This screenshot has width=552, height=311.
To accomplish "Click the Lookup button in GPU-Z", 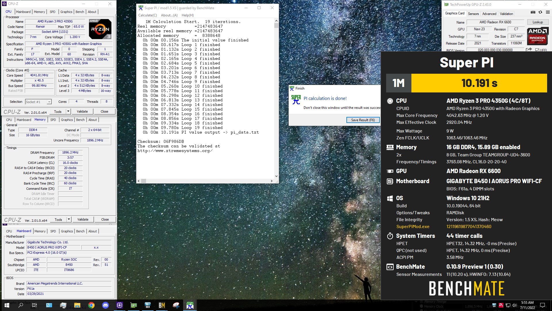I will point(538,22).
